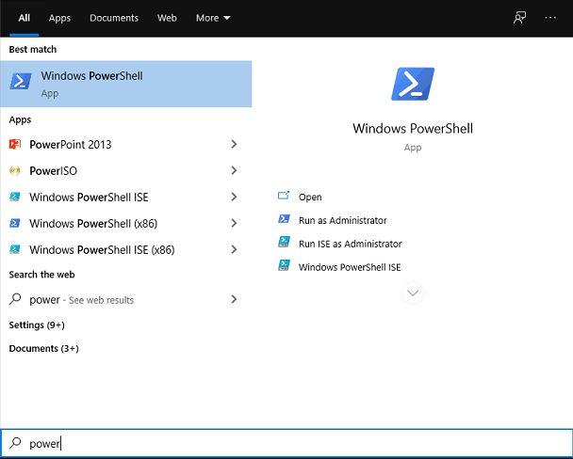Click the Run ISE as Administrator icon

pos(284,242)
